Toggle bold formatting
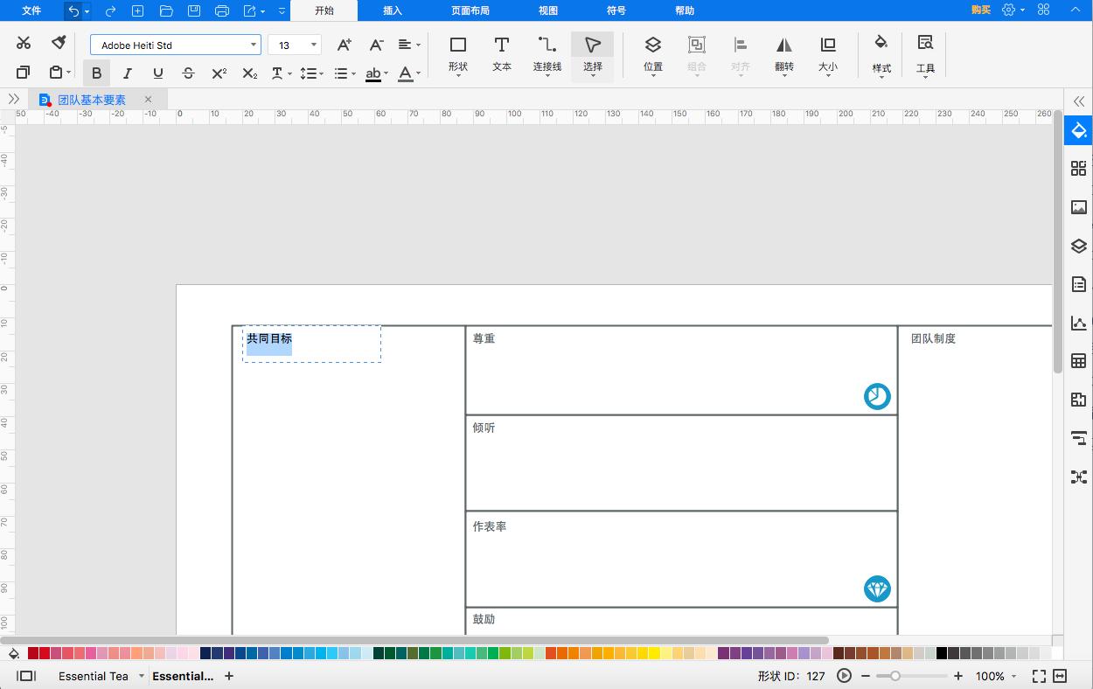Viewport: 1093px width, 689px height. click(x=97, y=73)
